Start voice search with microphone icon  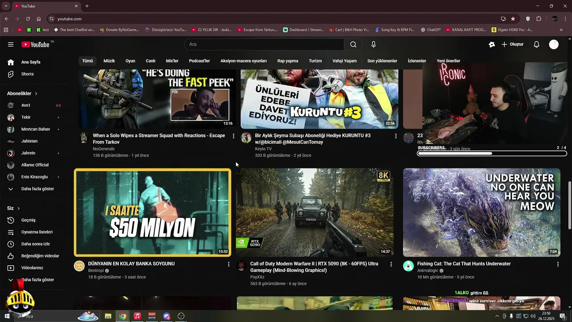pos(374,44)
